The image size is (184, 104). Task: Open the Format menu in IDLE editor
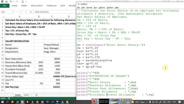point(89,8)
